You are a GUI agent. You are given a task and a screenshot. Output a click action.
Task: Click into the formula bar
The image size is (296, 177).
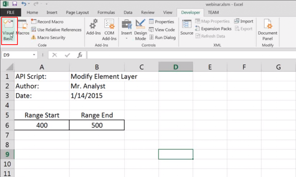point(191,55)
